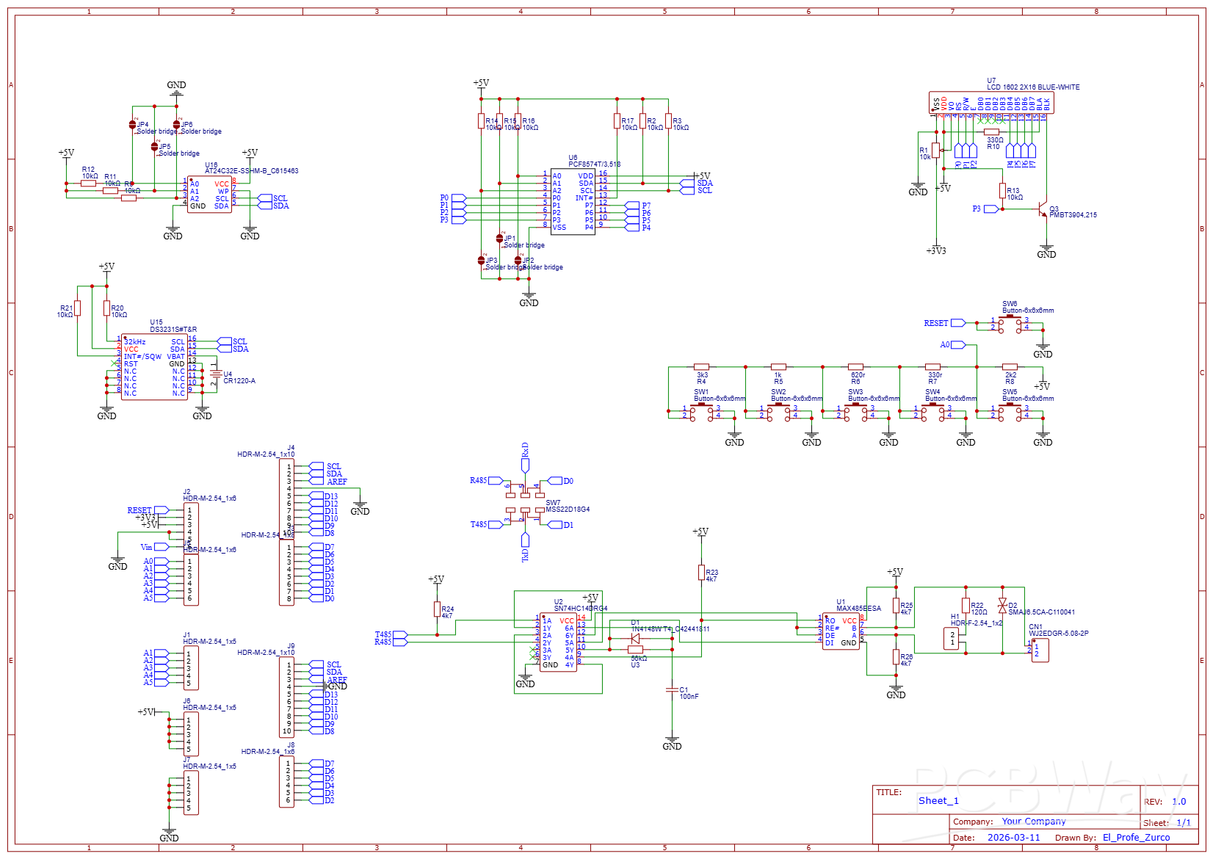Expand the P3 net label near Q3

click(x=990, y=209)
